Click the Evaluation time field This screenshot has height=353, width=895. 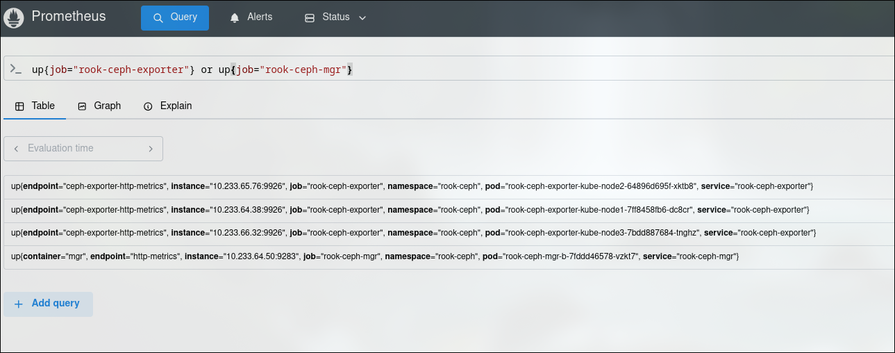(x=76, y=149)
